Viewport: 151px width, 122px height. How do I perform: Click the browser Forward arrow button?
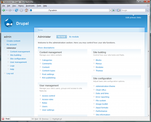(10, 10)
